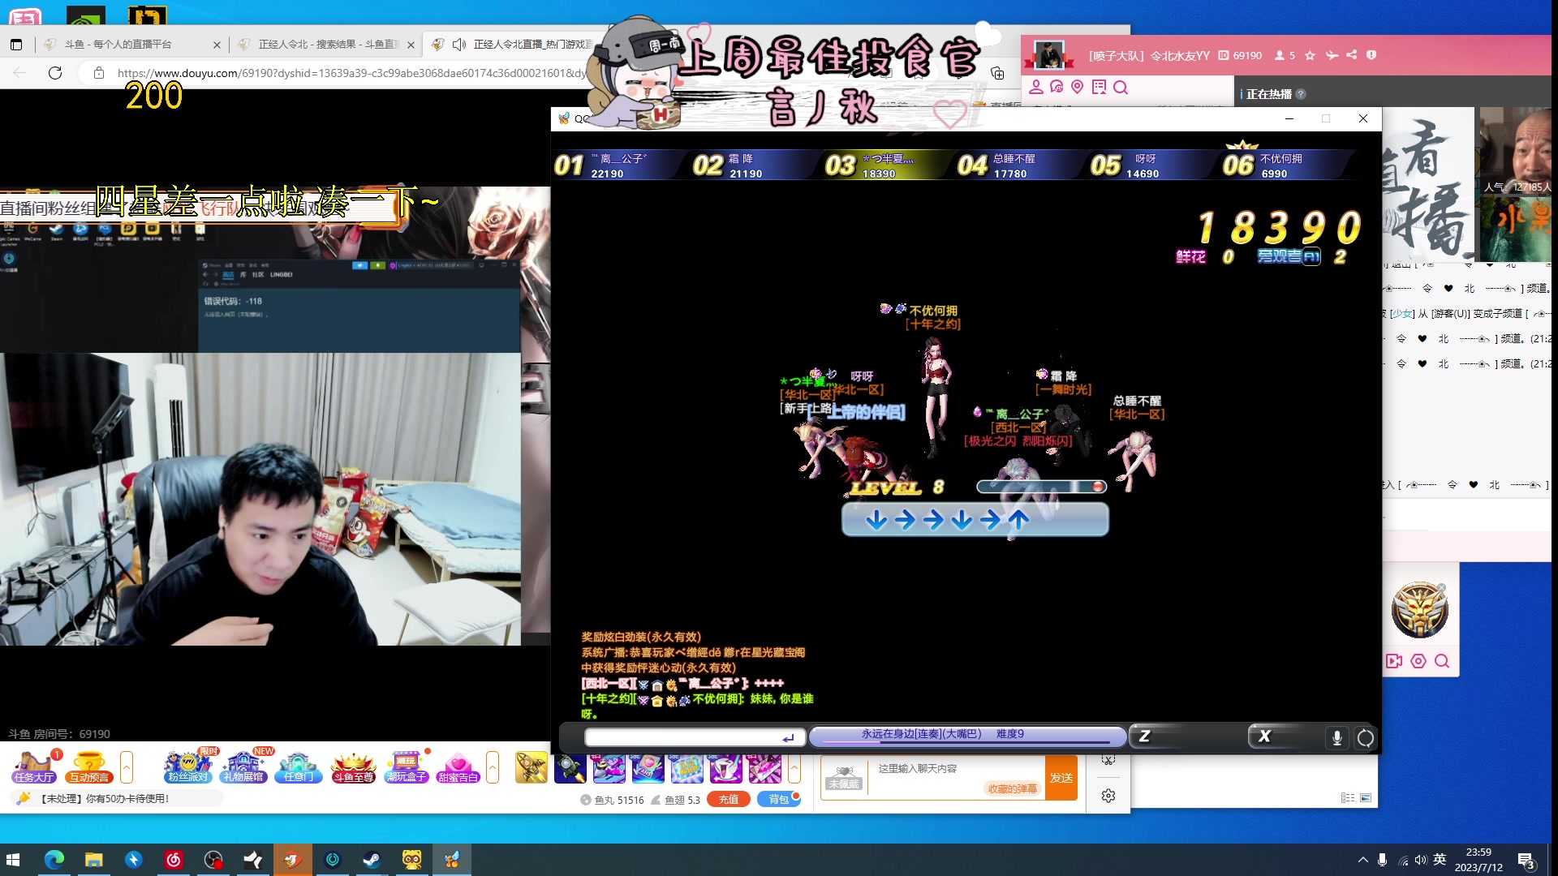The height and width of the screenshot is (876, 1558).
Task: Click the game X key button
Action: [1264, 736]
